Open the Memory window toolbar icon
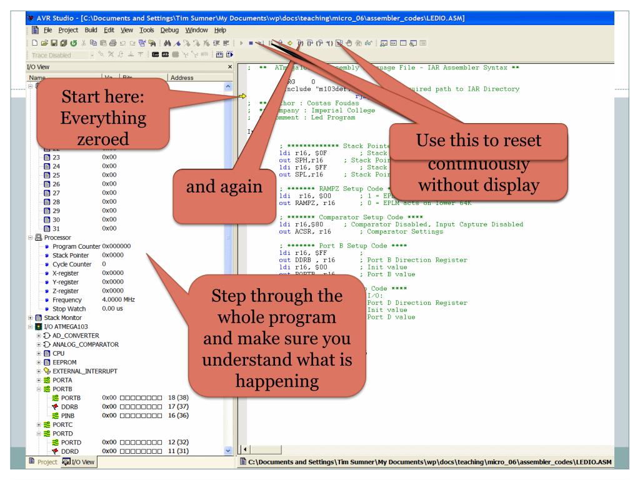This screenshot has width=640, height=480. point(403,43)
